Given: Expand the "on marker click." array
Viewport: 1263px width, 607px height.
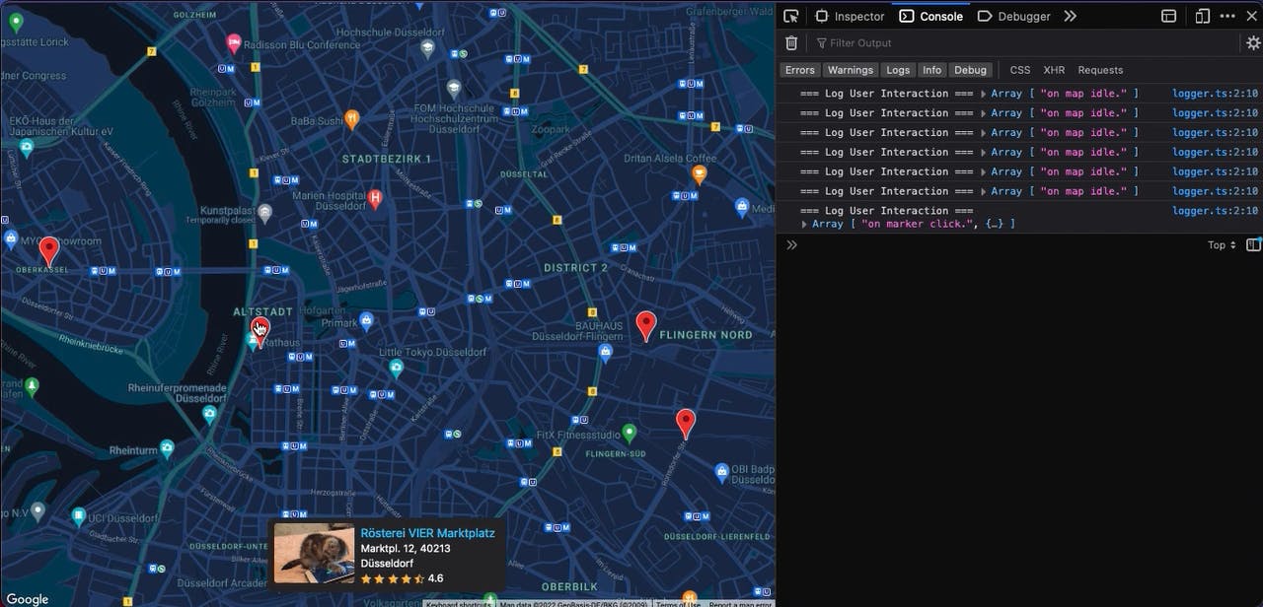Looking at the screenshot, I should [805, 225].
